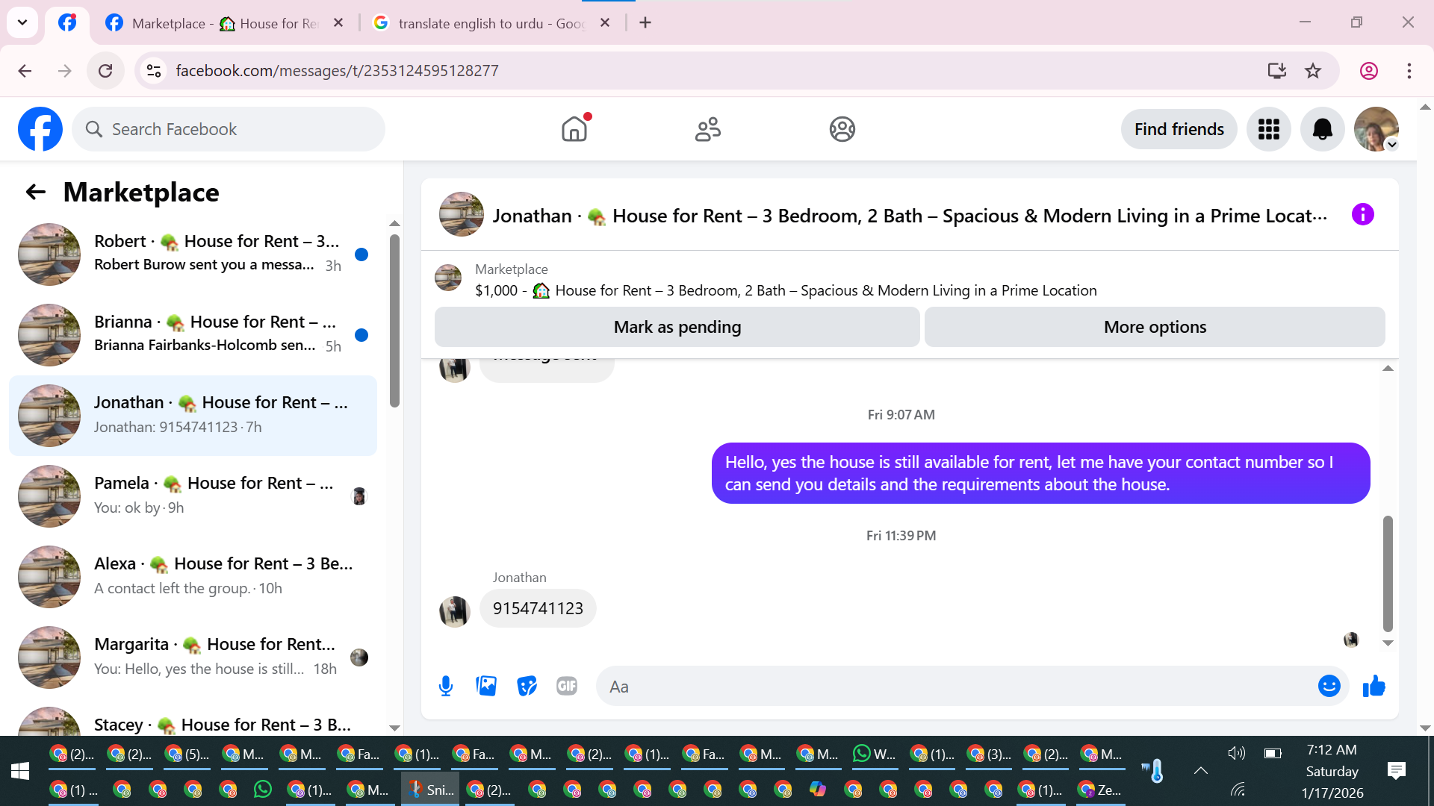
Task: Attach a photo using the image icon
Action: (x=486, y=686)
